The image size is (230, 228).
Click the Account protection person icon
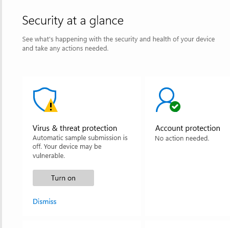166,100
